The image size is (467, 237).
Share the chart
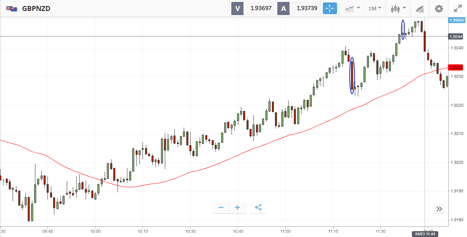coord(258,208)
